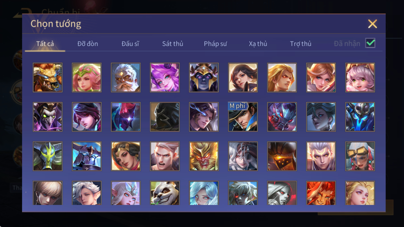Show the "Pháp sư" heroes tab
This screenshot has height=227, width=404.
(x=215, y=44)
